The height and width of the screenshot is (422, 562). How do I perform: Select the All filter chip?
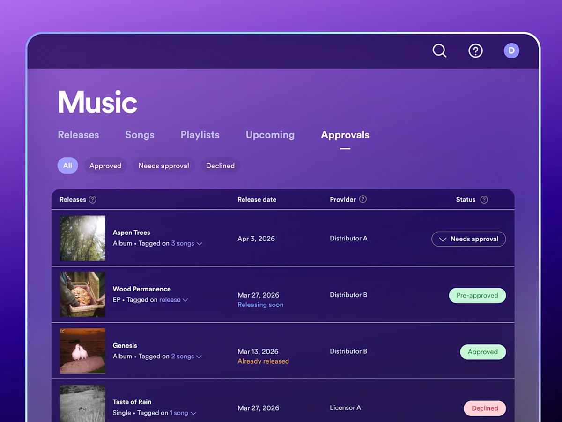[x=67, y=165]
